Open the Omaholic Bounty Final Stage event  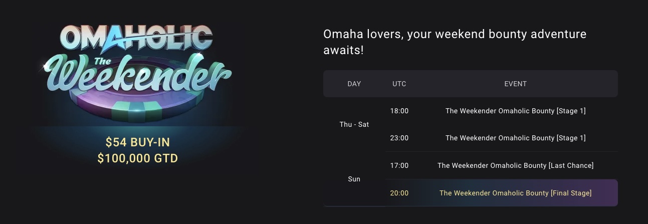click(x=515, y=193)
